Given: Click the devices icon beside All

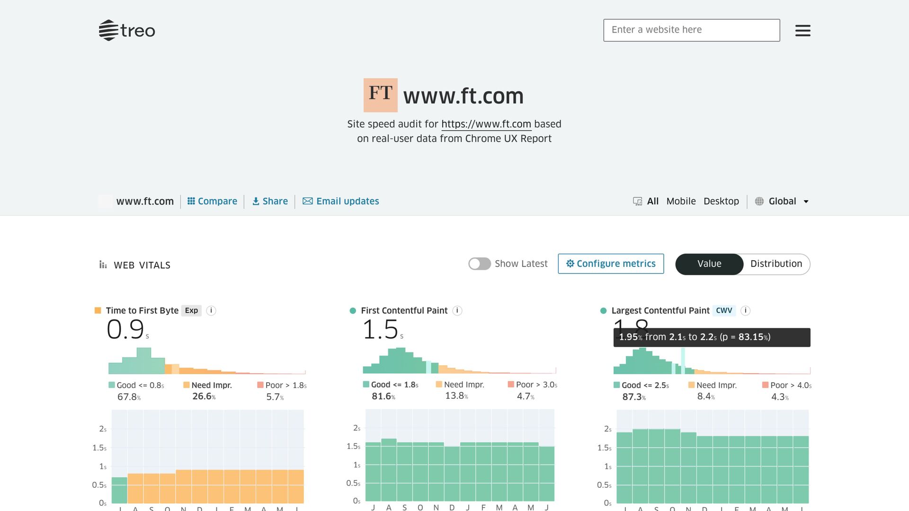Looking at the screenshot, I should tap(638, 201).
